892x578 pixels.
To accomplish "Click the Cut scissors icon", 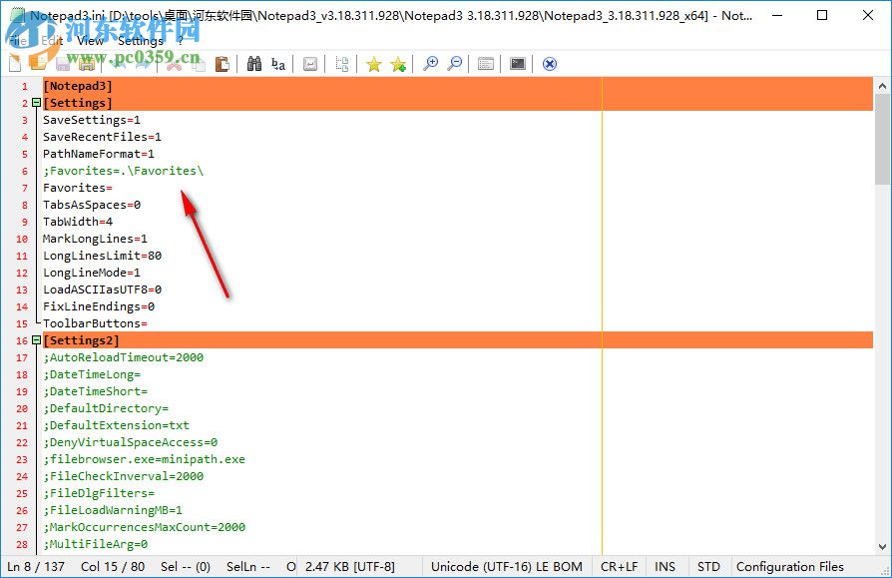I will point(174,64).
